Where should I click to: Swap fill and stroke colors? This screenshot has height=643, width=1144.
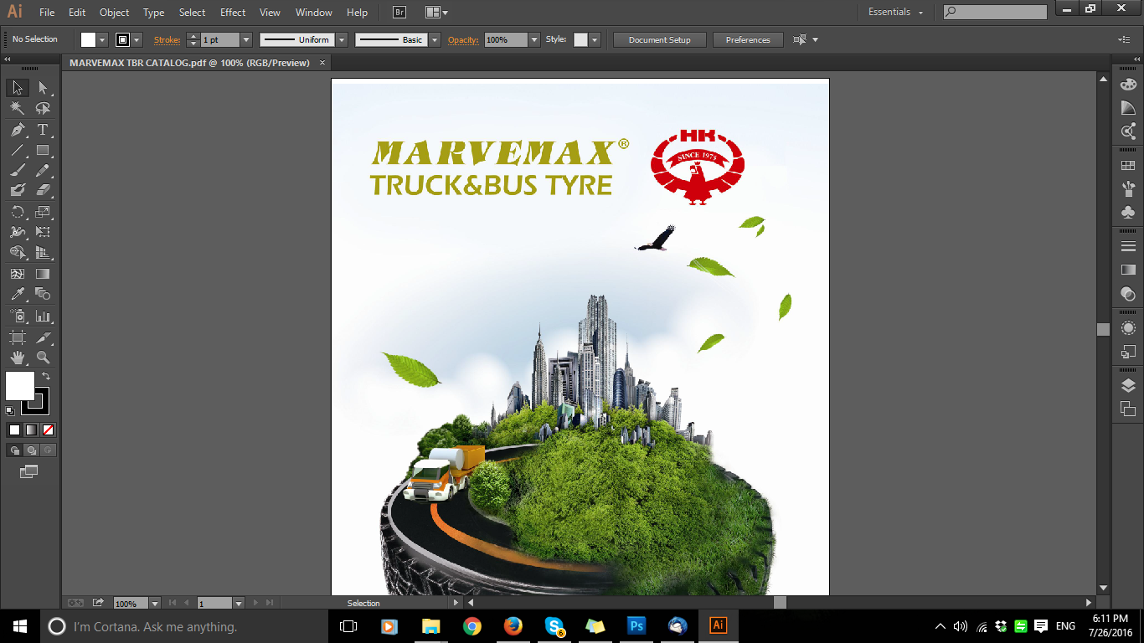(48, 375)
